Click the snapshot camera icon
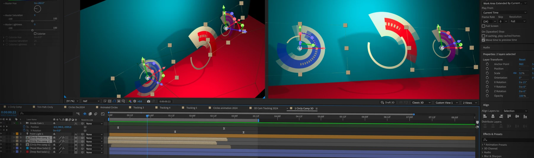The height and width of the screenshot is (158, 534). click(149, 101)
